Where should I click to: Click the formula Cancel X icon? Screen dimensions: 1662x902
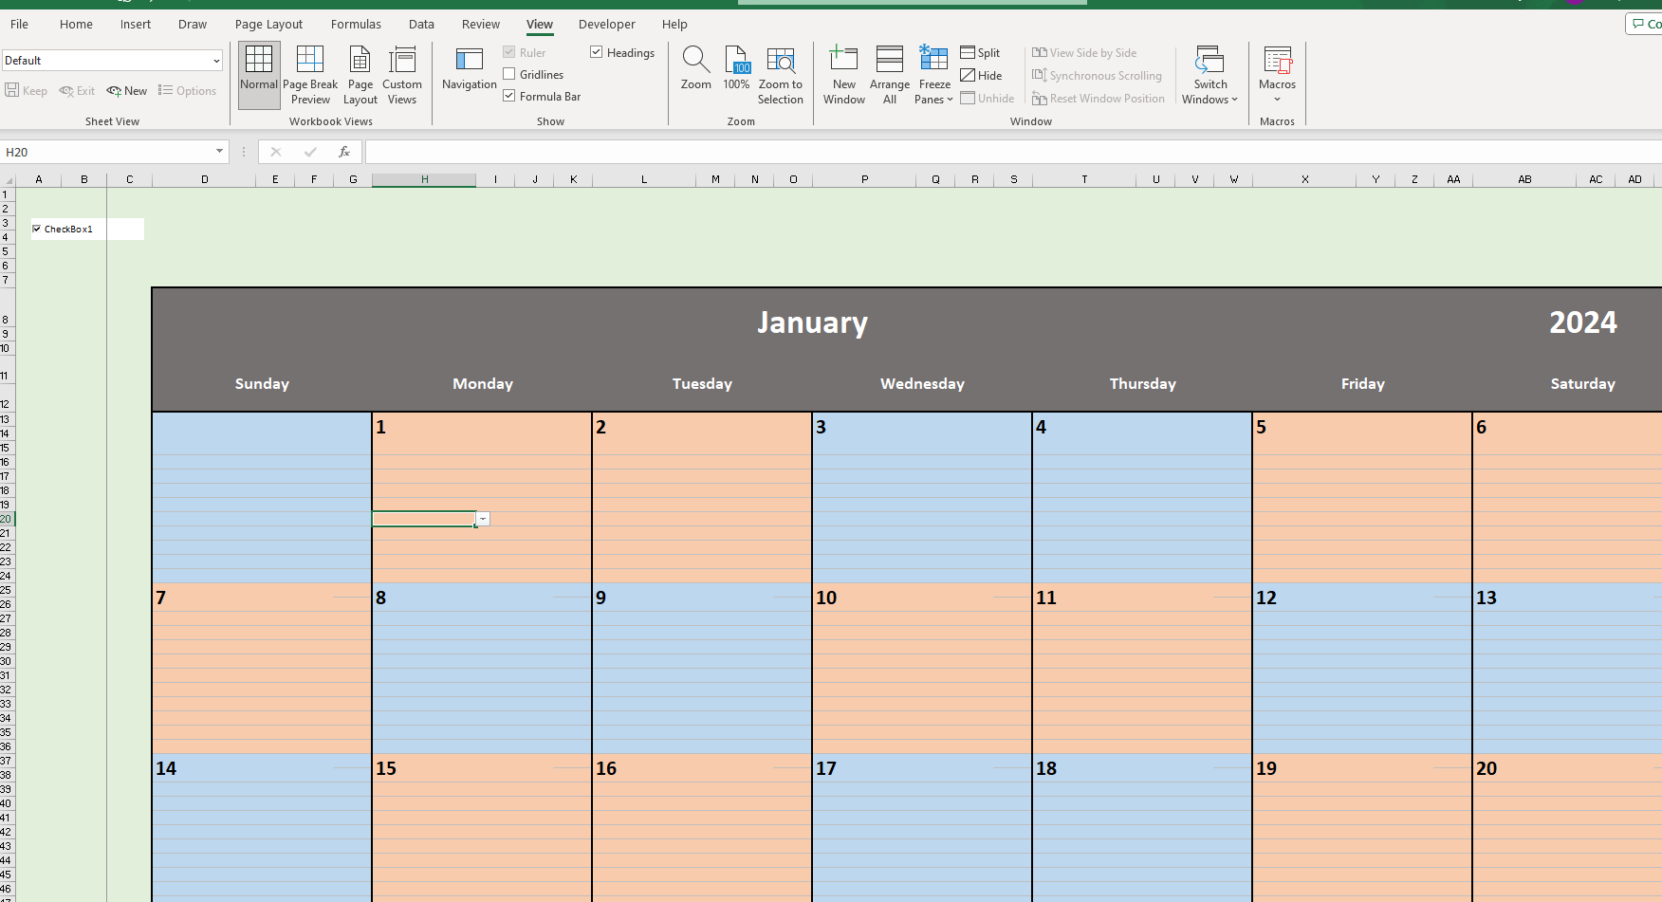point(276,152)
